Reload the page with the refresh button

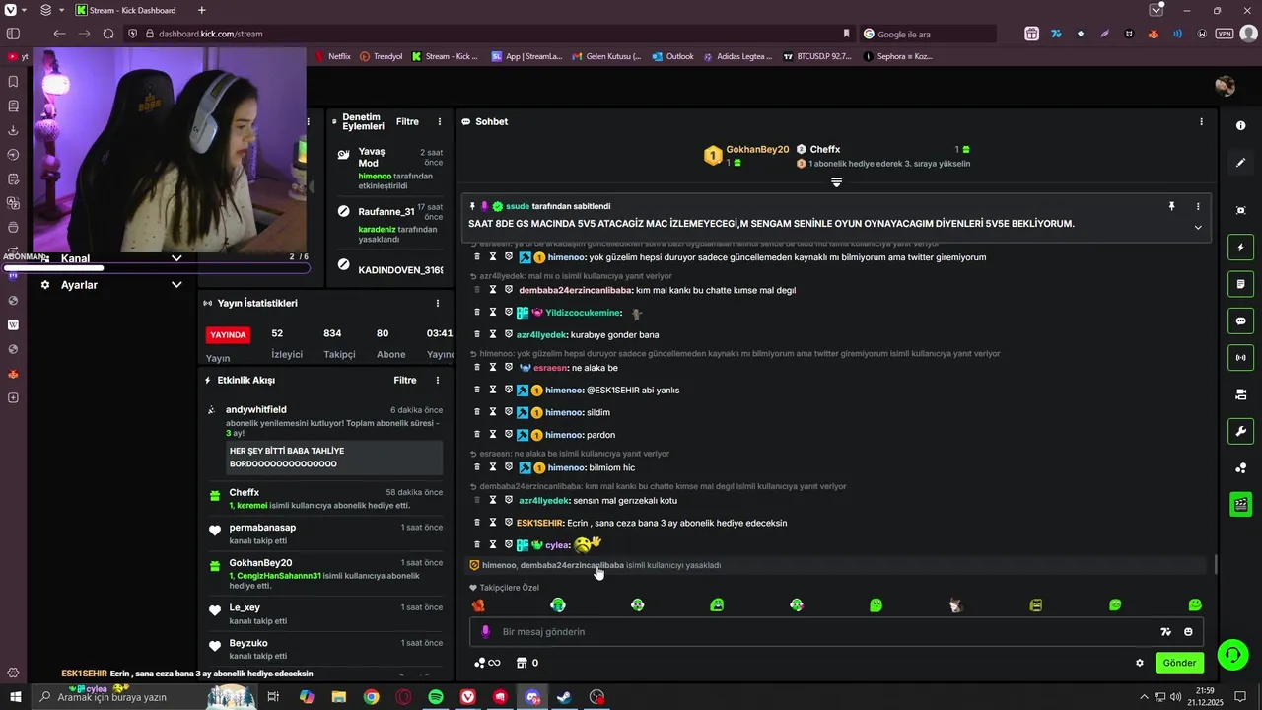click(x=108, y=34)
